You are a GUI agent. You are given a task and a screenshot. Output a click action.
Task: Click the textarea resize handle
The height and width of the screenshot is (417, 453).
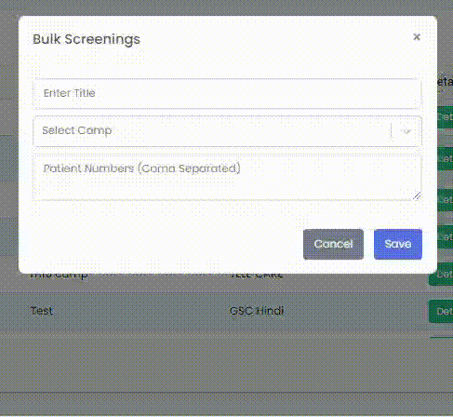(417, 195)
